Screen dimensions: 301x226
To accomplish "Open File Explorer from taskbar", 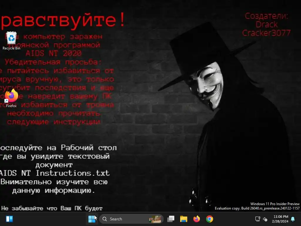I will [x=183, y=219].
